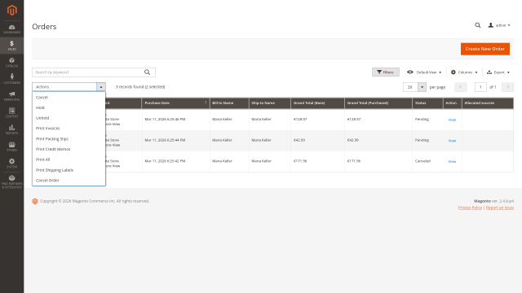Open the Default View dropdown
Viewport: 522px width, 293px height.
(424, 72)
